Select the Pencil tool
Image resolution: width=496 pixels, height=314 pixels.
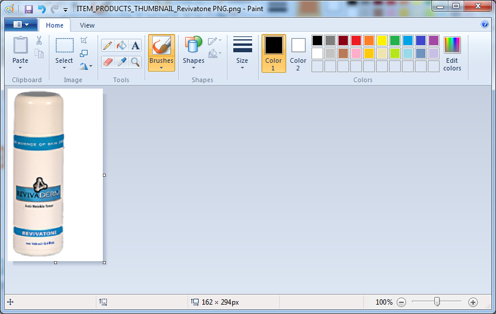click(x=108, y=46)
